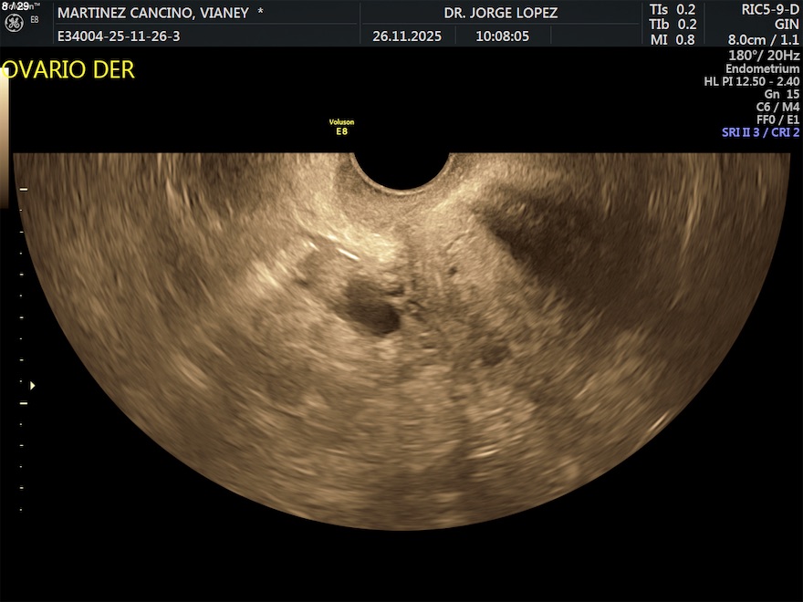
Task: Click the MI 0.8 index readout
Action: coord(672,39)
